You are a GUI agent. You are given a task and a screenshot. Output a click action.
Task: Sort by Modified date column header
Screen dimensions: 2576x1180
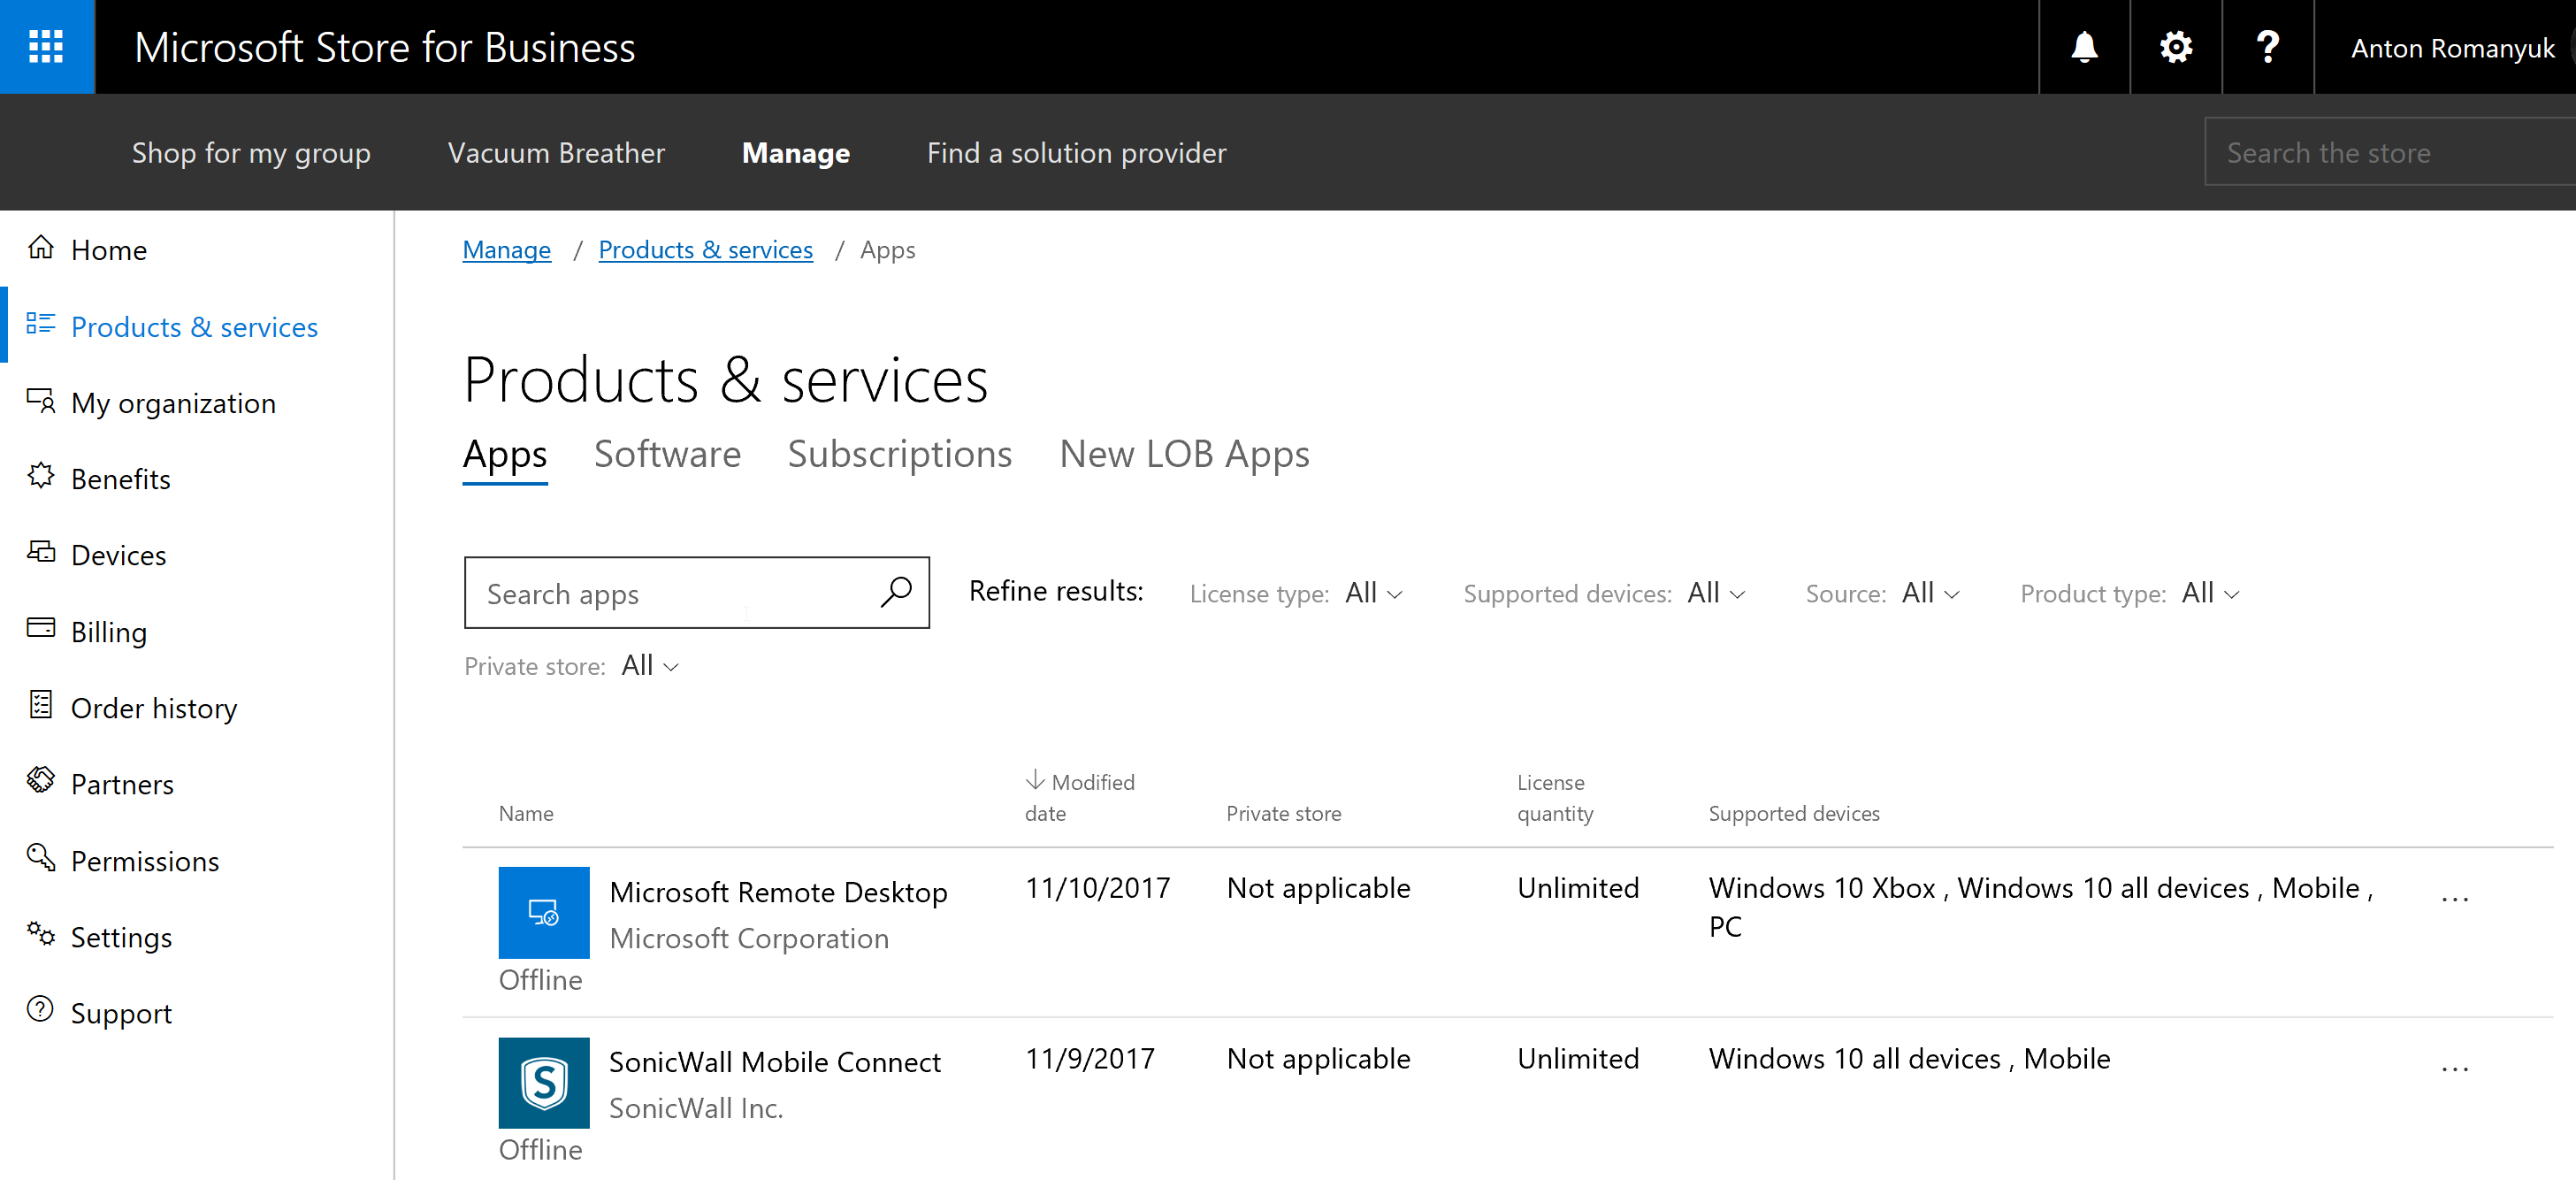coord(1079,797)
